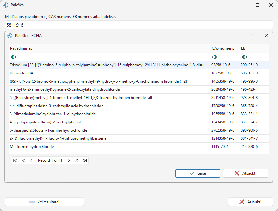Click the ABC filter icon under Pavadinimas
Screen dimensions: 278x211
pyautogui.click(x=13, y=57)
